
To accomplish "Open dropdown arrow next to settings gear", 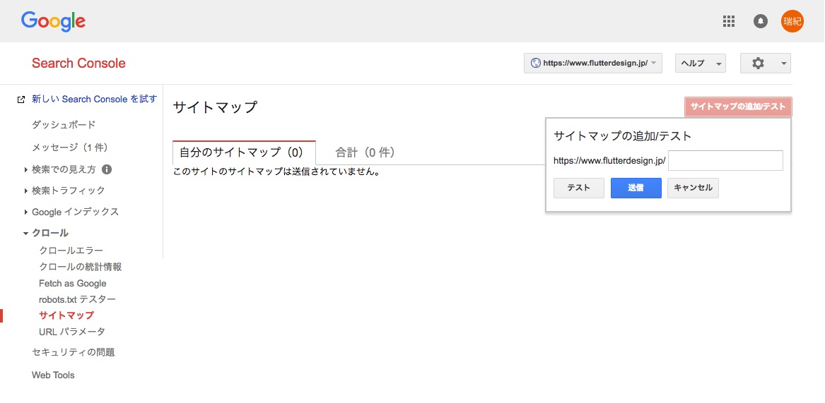I will 783,64.
